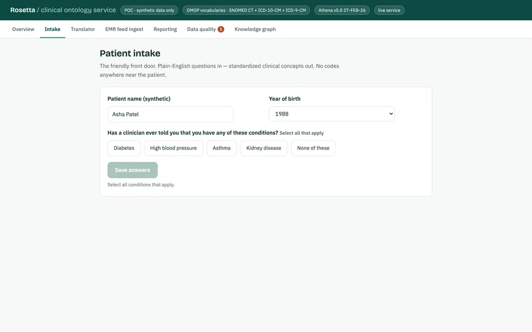This screenshot has height=332, width=532.
Task: Click the 'Select all that apply' hint
Action: pos(301,133)
